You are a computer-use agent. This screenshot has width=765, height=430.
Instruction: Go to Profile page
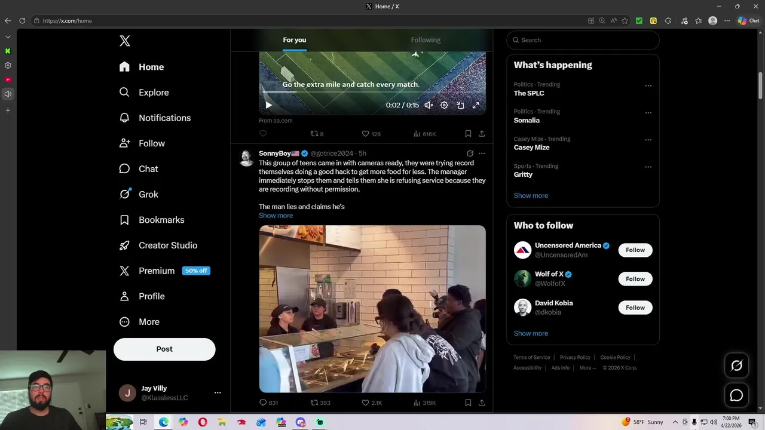tap(142, 296)
